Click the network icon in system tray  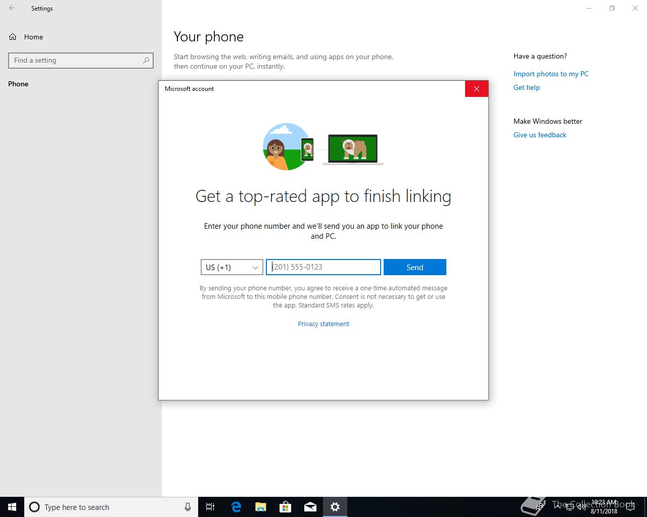pyautogui.click(x=569, y=507)
